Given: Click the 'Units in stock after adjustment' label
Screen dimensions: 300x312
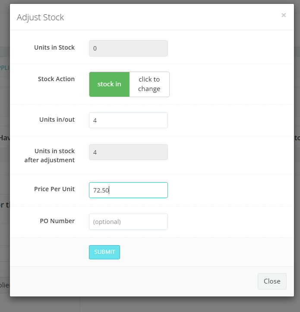Looking at the screenshot, I should point(54,155).
